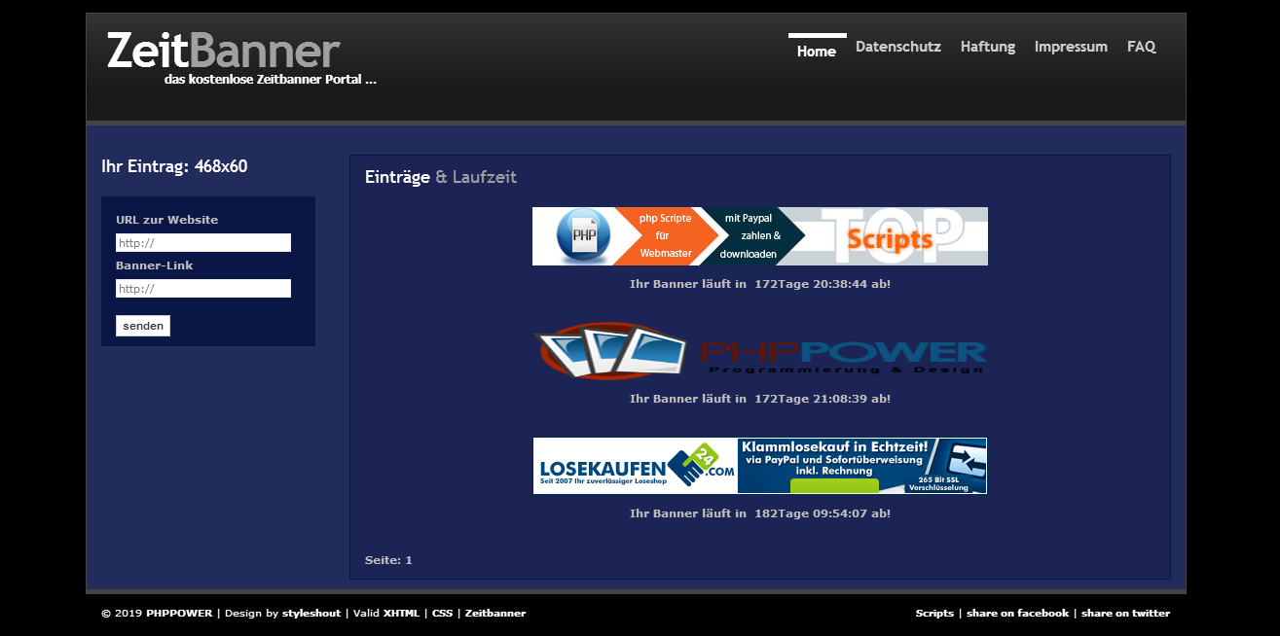
Task: Click share on facebook in footer
Action: [x=1017, y=614]
